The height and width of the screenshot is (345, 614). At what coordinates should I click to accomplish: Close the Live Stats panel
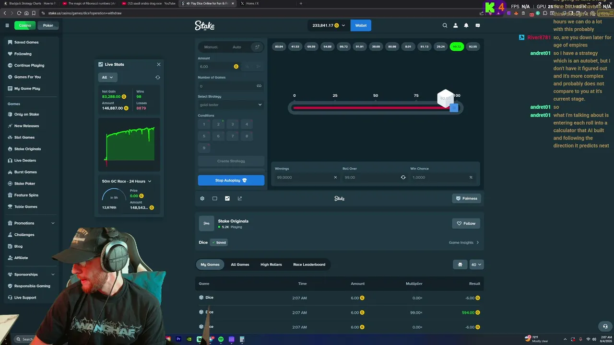159,64
